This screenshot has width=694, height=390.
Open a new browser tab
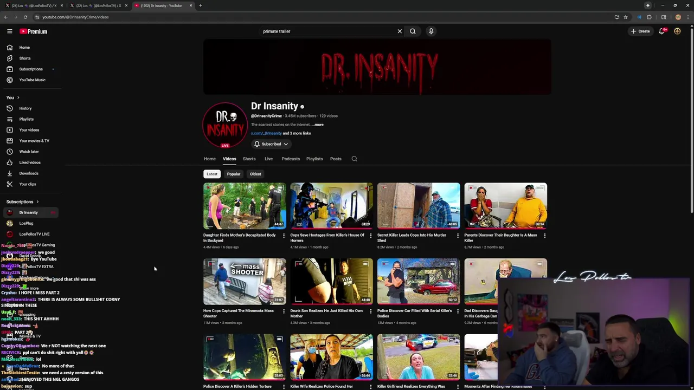pyautogui.click(x=200, y=5)
